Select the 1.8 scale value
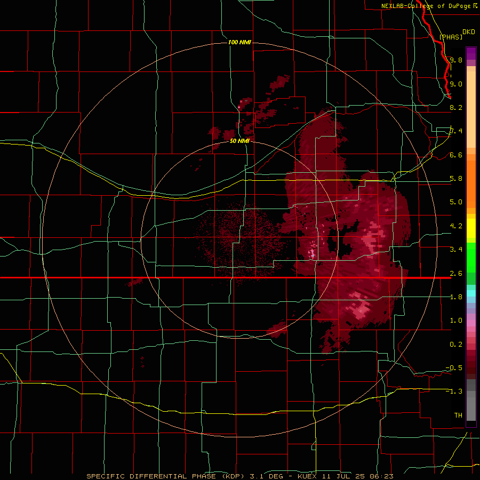Screen dimensions: 480x480 pyautogui.click(x=456, y=297)
